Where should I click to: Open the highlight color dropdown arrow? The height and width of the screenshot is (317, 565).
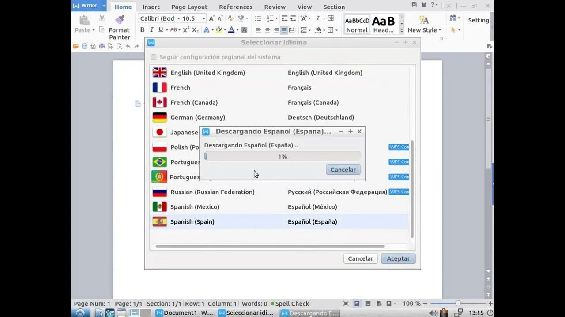pyautogui.click(x=225, y=30)
